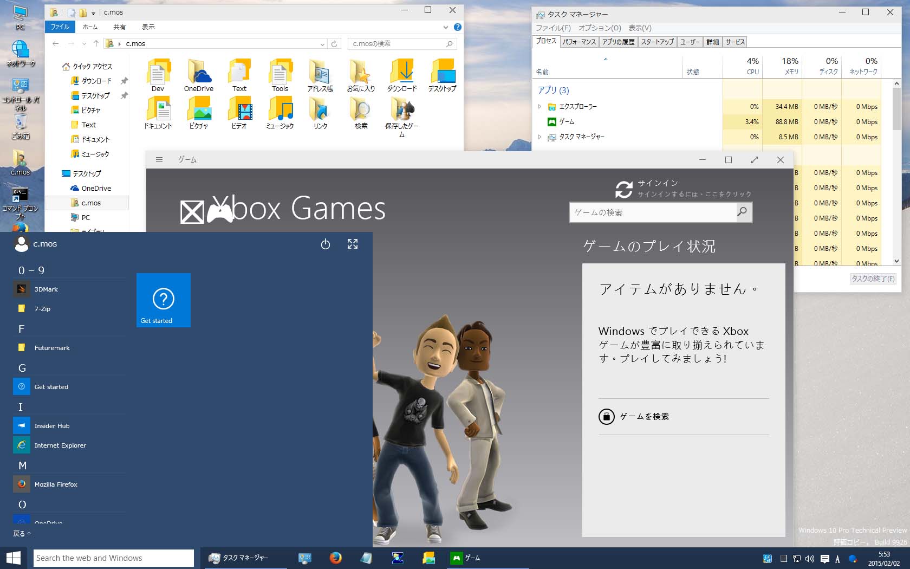Click the taskbar clock showing 5:53

pyautogui.click(x=884, y=559)
